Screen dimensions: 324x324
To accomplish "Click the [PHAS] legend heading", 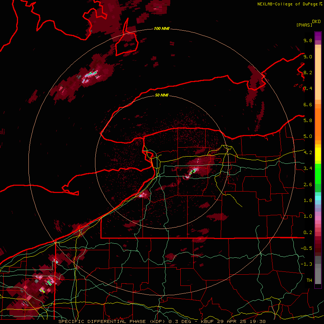I will (304, 25).
